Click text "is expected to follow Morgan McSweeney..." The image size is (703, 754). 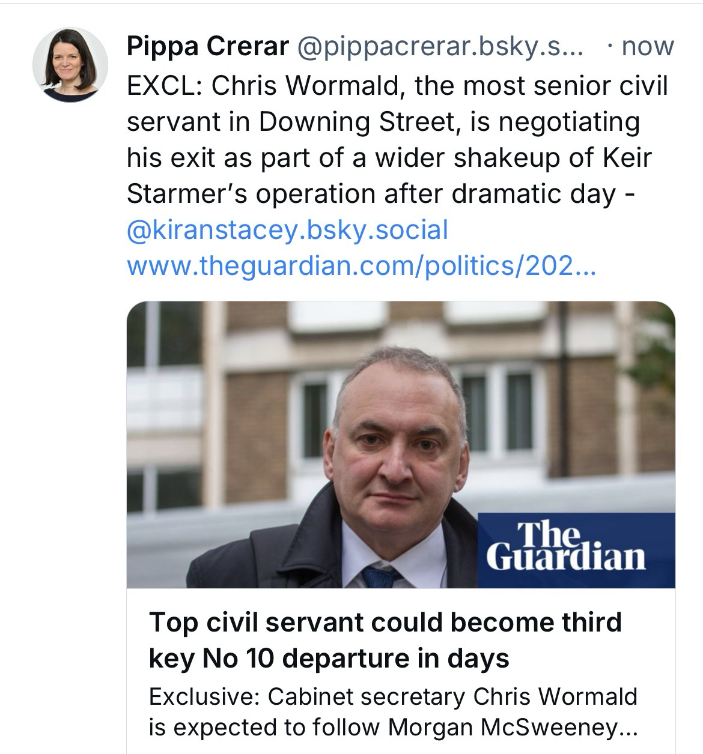[x=392, y=728]
